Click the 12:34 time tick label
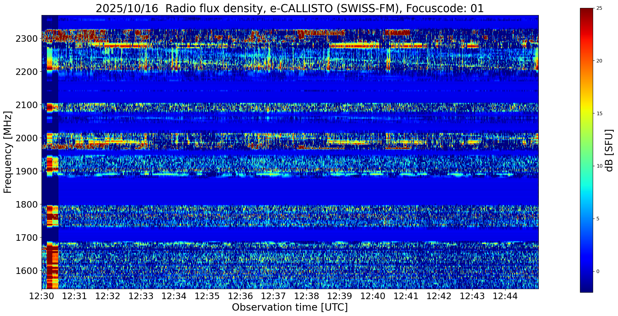Image resolution: width=618 pixels, height=316 pixels. click(x=174, y=296)
